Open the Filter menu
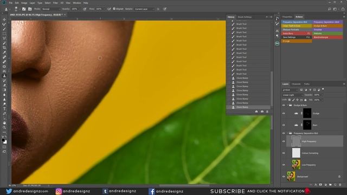347x195 pixels. point(55,3)
